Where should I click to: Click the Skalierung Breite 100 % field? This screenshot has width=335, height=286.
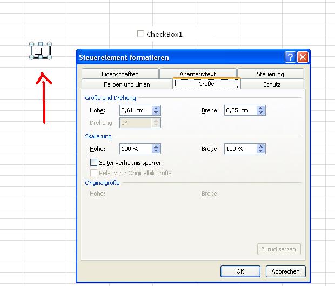240,149
